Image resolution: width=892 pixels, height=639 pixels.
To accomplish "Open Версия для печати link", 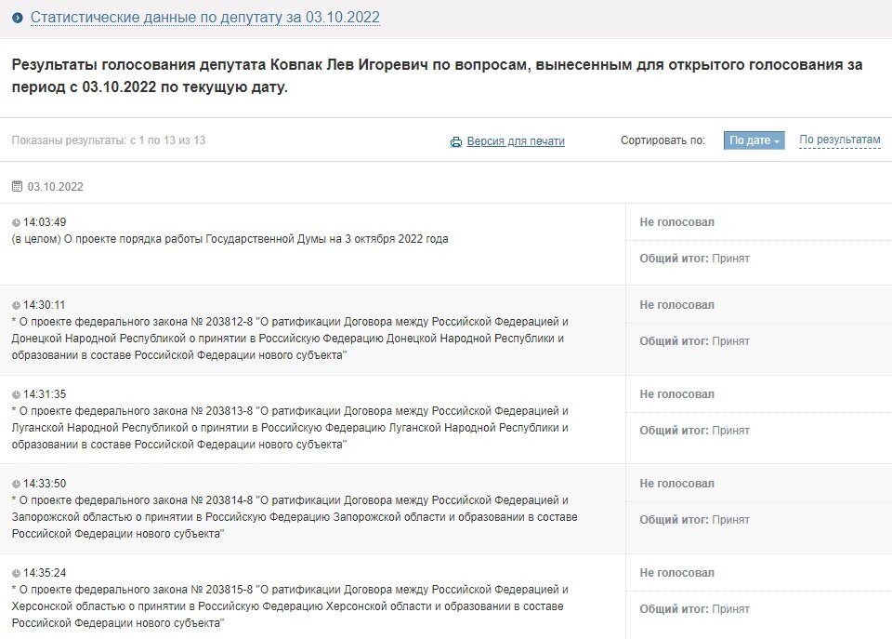I will pos(516,141).
